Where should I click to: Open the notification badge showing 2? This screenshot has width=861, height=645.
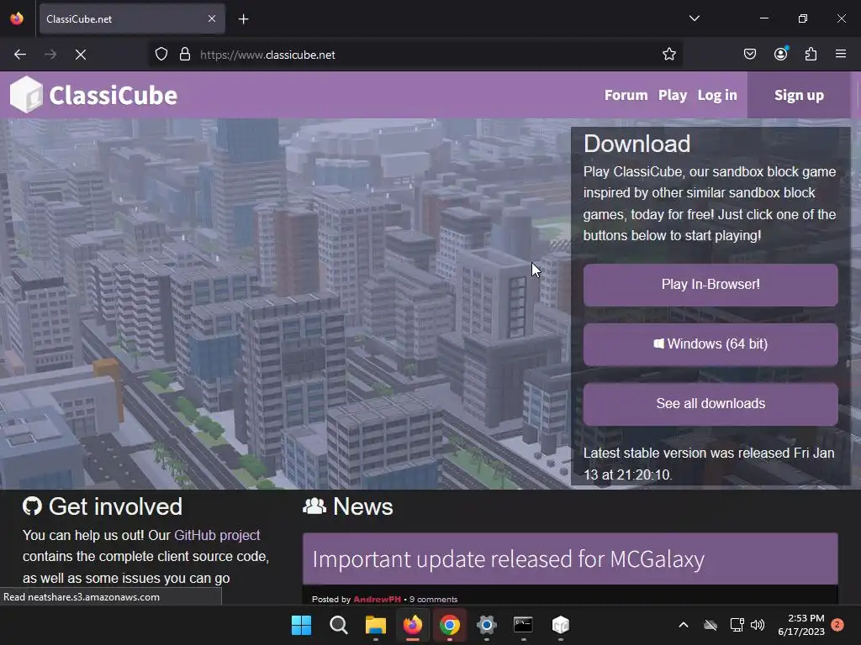(837, 625)
